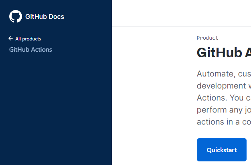Select the 'Product' label text
This screenshot has width=251, height=165.
[207, 38]
